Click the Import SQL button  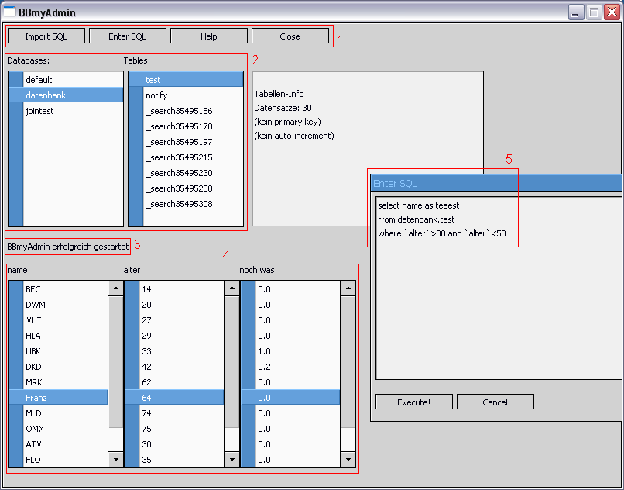[x=46, y=36]
